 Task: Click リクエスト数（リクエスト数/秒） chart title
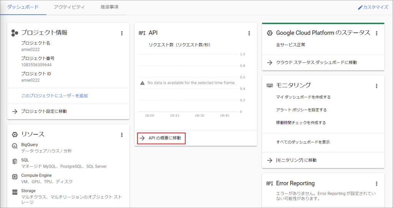[x=180, y=45]
